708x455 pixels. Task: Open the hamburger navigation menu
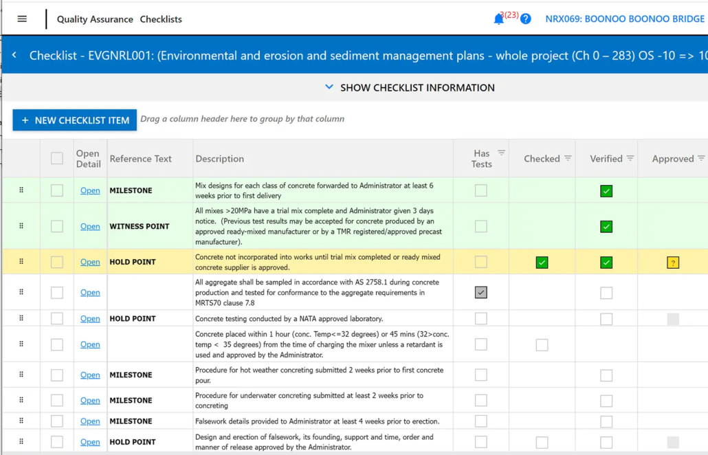[22, 19]
